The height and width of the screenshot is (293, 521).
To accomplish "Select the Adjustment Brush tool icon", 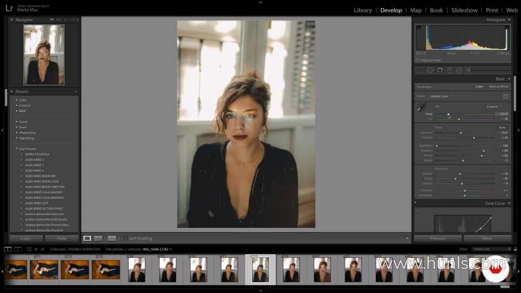I will [469, 70].
